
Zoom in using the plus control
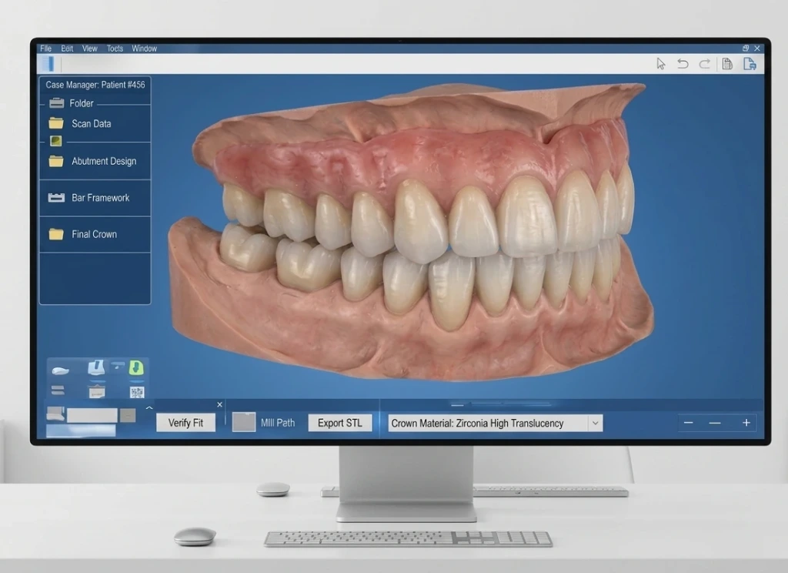tap(745, 423)
